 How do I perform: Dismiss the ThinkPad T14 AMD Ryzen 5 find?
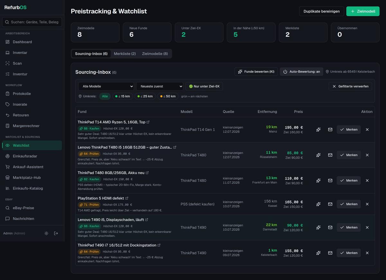click(367, 129)
